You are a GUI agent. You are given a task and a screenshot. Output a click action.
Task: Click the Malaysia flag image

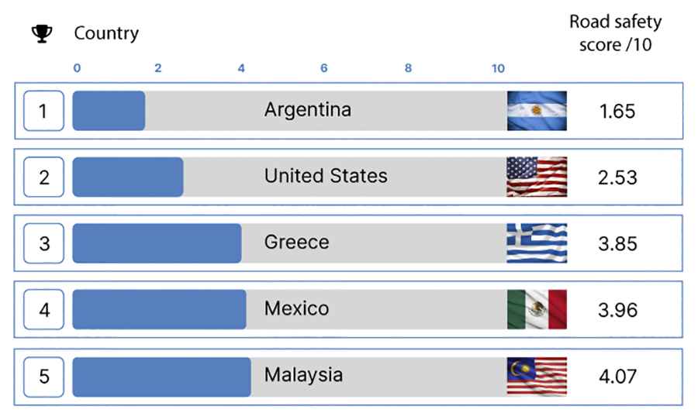click(537, 376)
